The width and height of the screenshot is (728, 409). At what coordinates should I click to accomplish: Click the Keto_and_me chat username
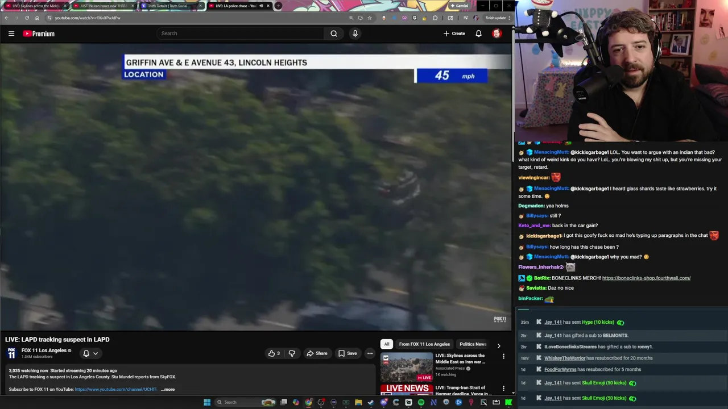(x=534, y=226)
